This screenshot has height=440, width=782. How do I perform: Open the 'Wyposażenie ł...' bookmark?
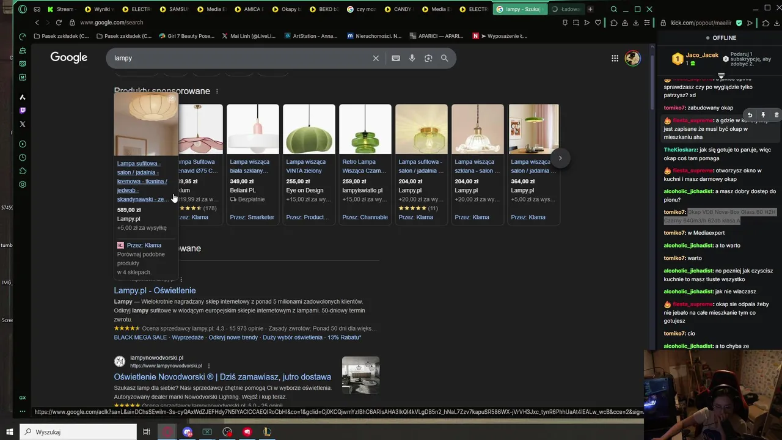click(x=500, y=36)
